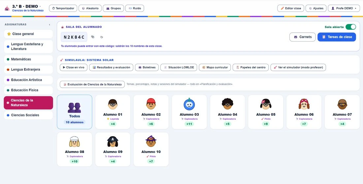Click Ver el simulador (modo profesor)
This screenshot has width=363, height=184.
[x=298, y=67]
